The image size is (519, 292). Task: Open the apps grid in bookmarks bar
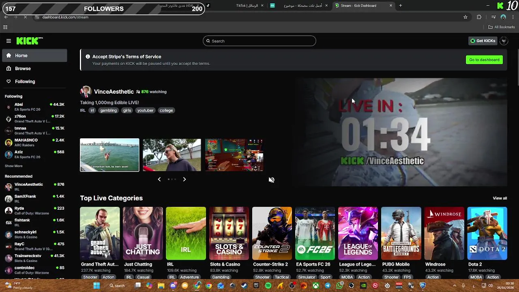5,27
